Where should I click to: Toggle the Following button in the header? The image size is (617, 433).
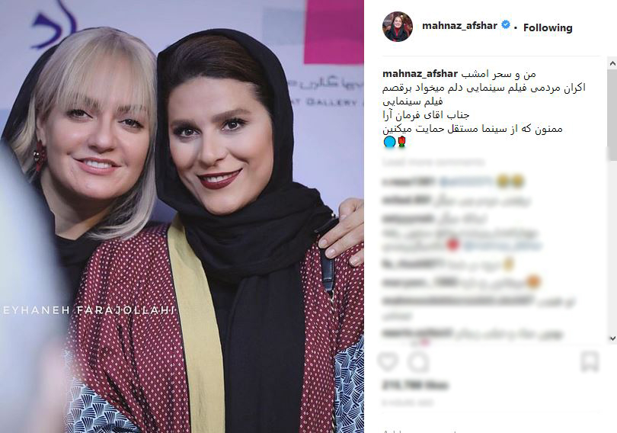click(x=548, y=27)
